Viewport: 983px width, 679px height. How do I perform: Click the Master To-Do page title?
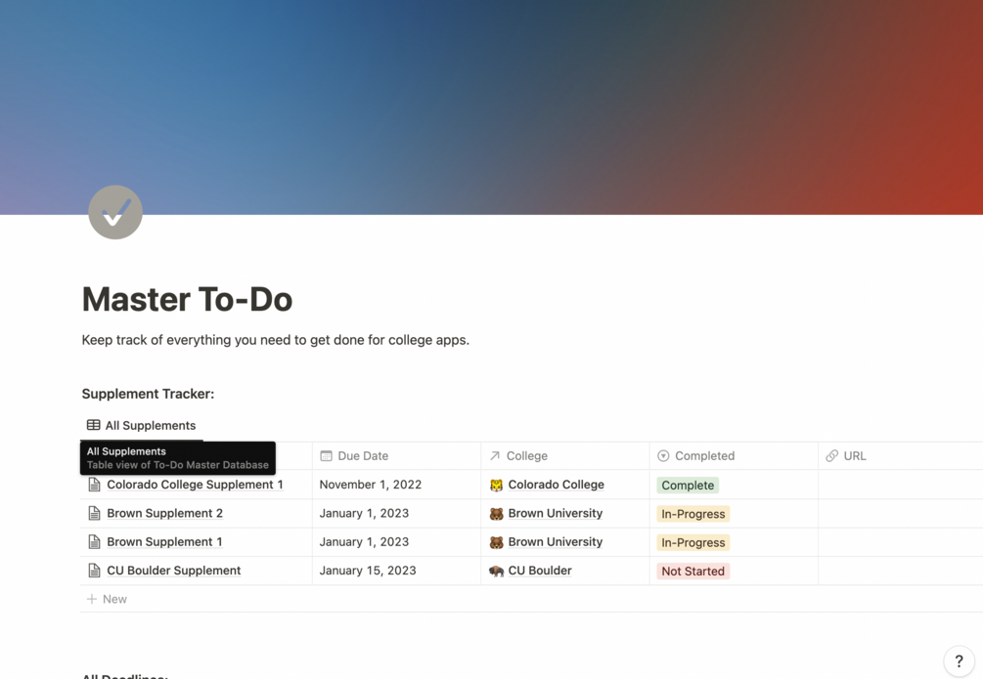click(x=188, y=299)
